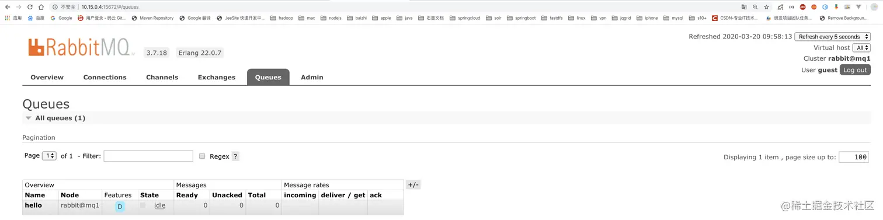Open the Page number dropdown

coord(49,156)
